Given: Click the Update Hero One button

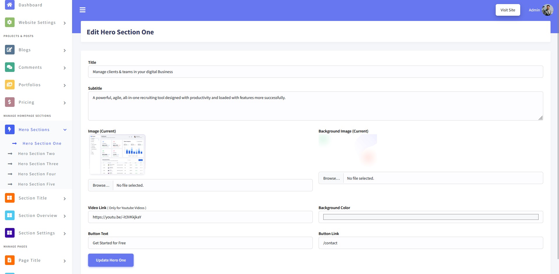Looking at the screenshot, I should pos(111,260).
